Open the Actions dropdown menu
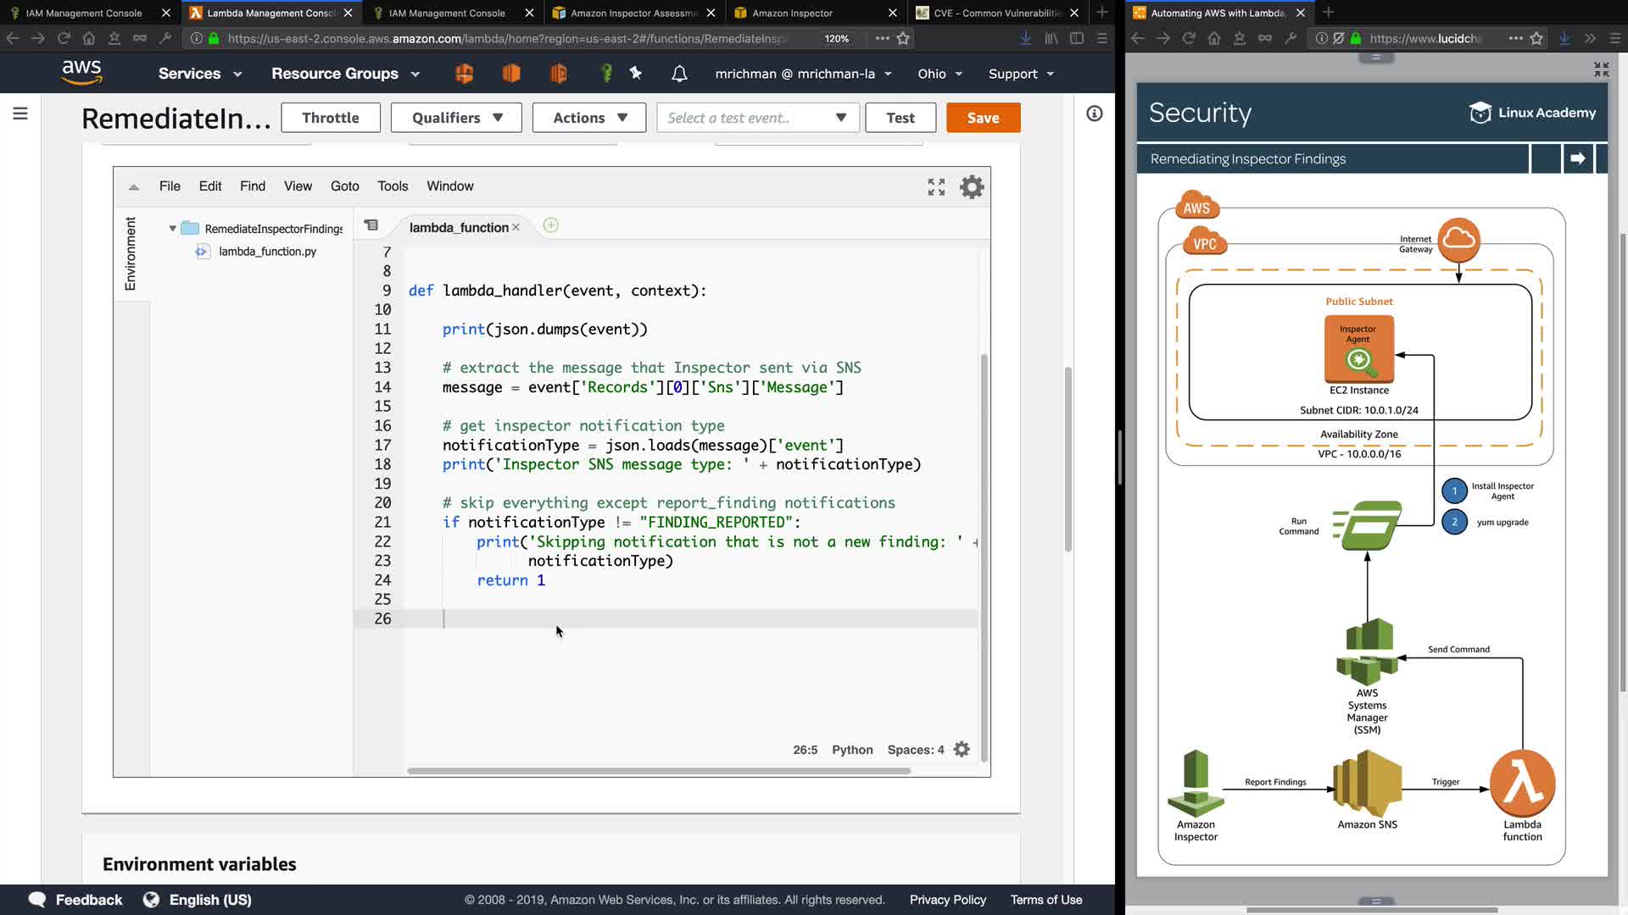The width and height of the screenshot is (1628, 915). tap(589, 118)
